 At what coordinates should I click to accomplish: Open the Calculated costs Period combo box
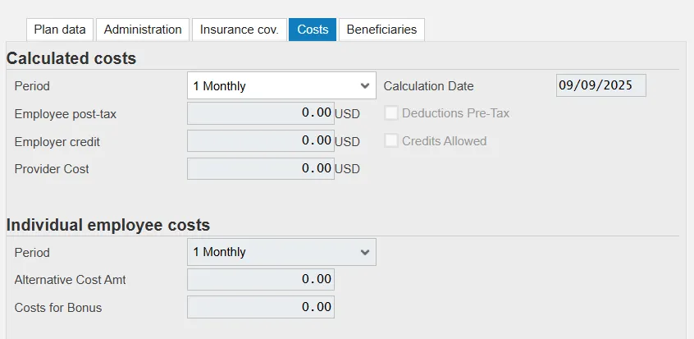(271, 85)
